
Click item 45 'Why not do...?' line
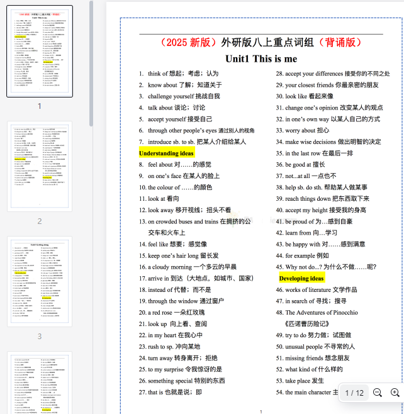click(x=330, y=267)
